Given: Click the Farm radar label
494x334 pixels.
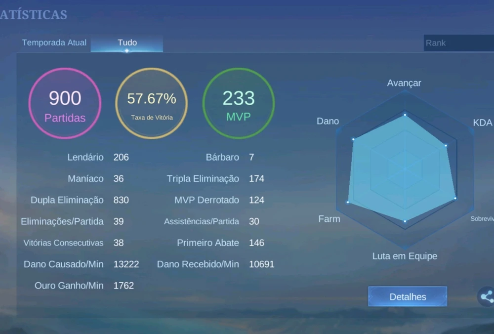Looking at the screenshot, I should tap(329, 218).
